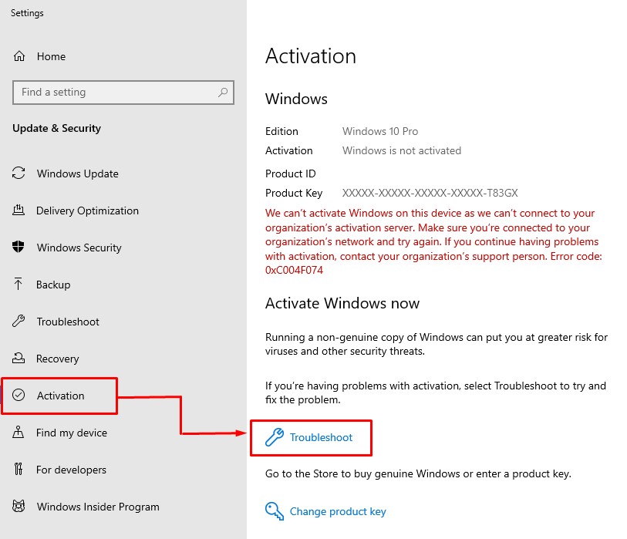Launch the activation Troubleshoot button
Screen dimensions: 627x539
pos(311,437)
